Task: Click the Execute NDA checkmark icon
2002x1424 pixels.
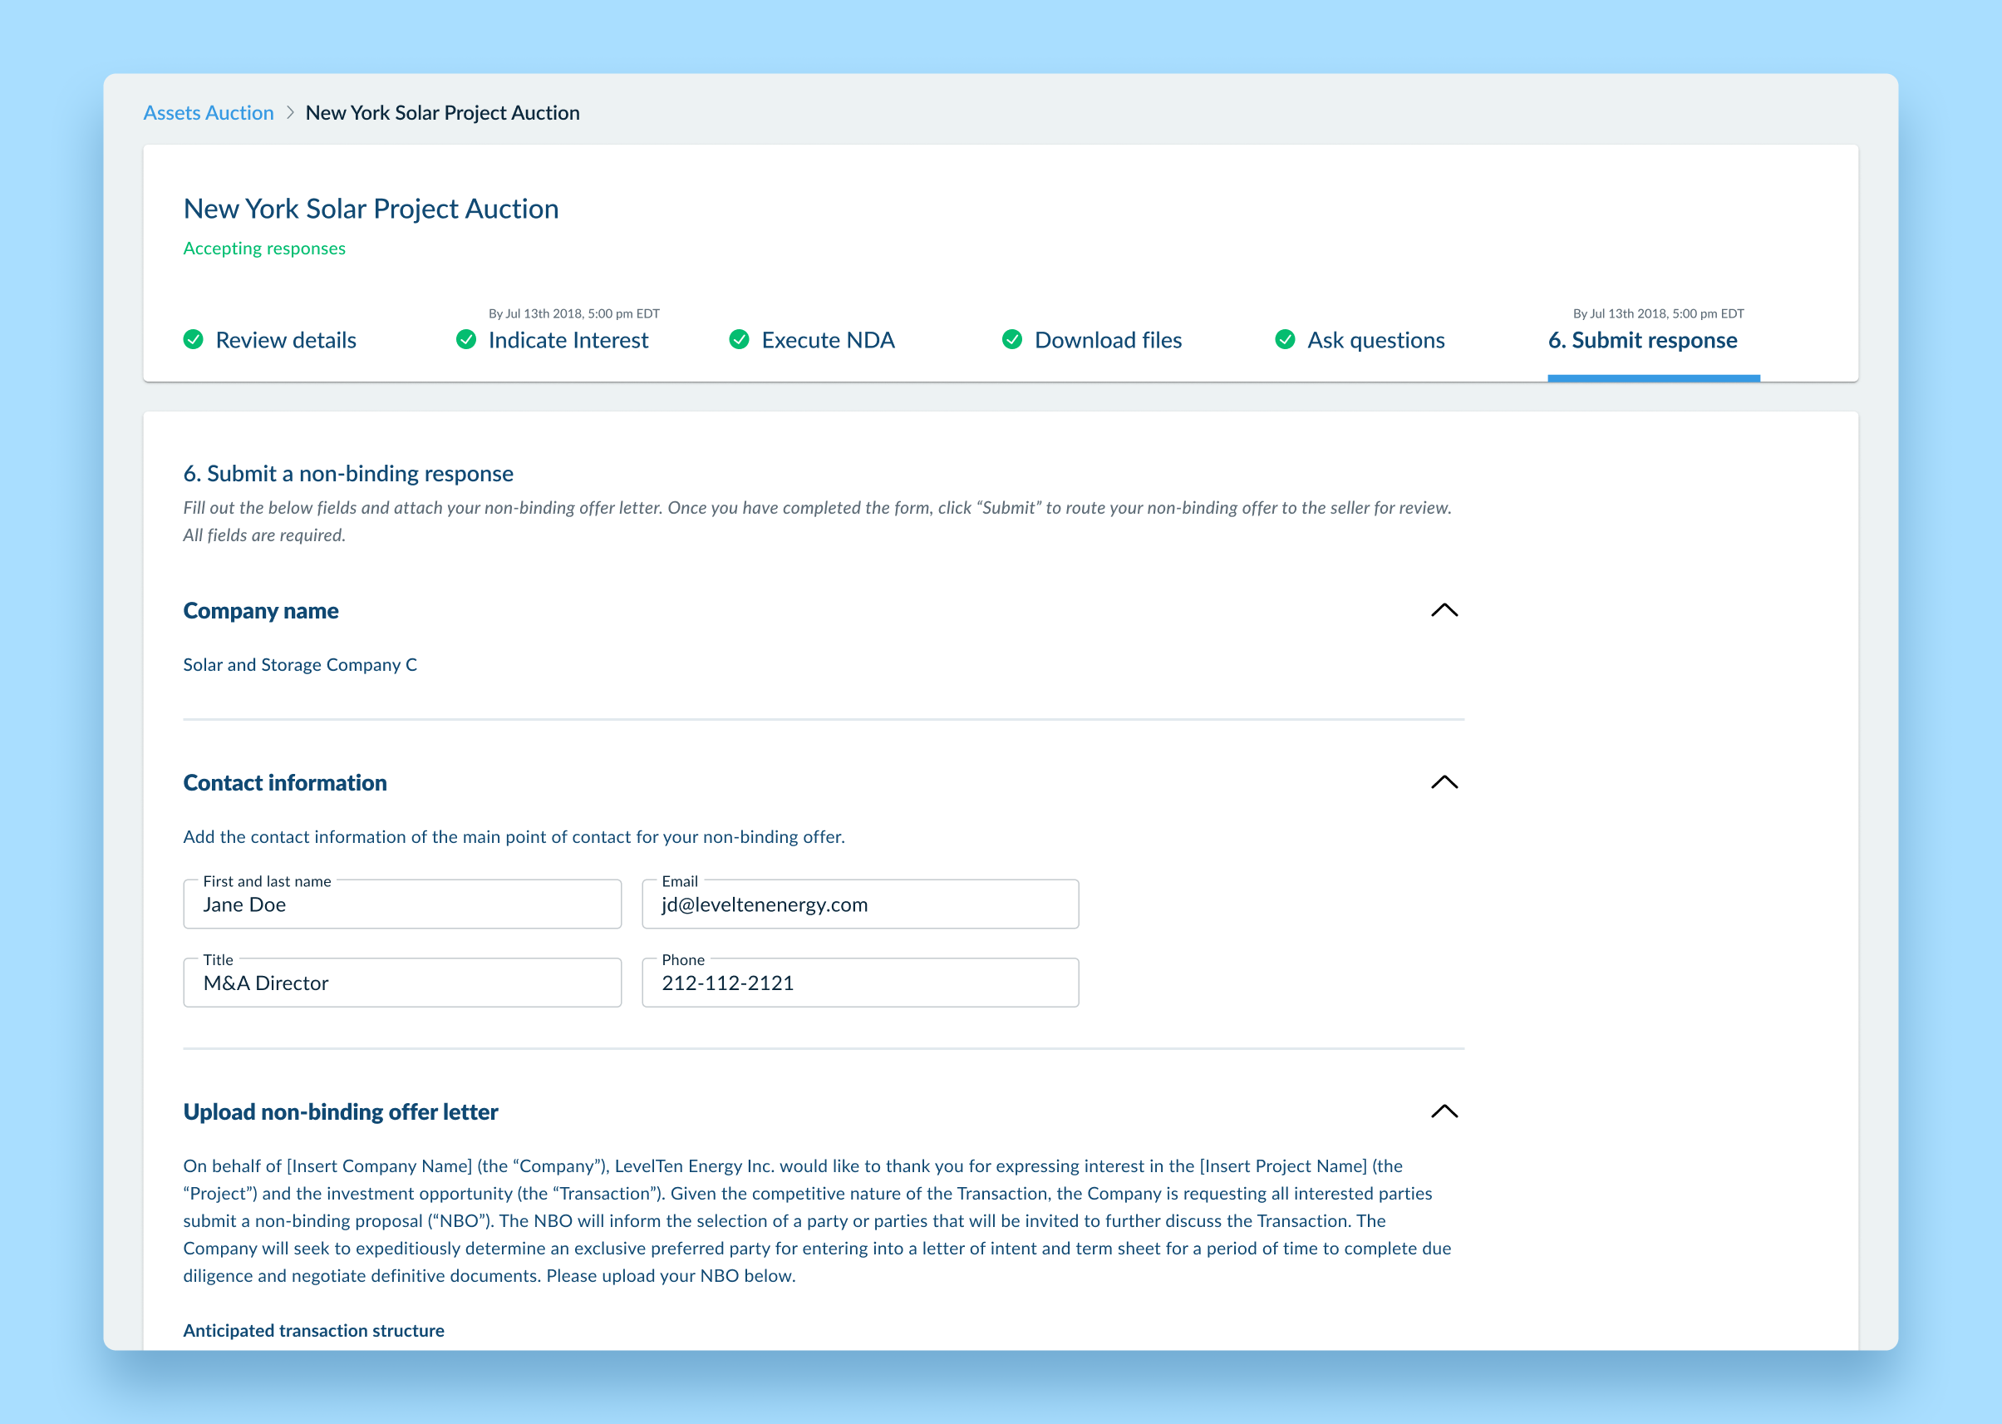Action: [739, 339]
